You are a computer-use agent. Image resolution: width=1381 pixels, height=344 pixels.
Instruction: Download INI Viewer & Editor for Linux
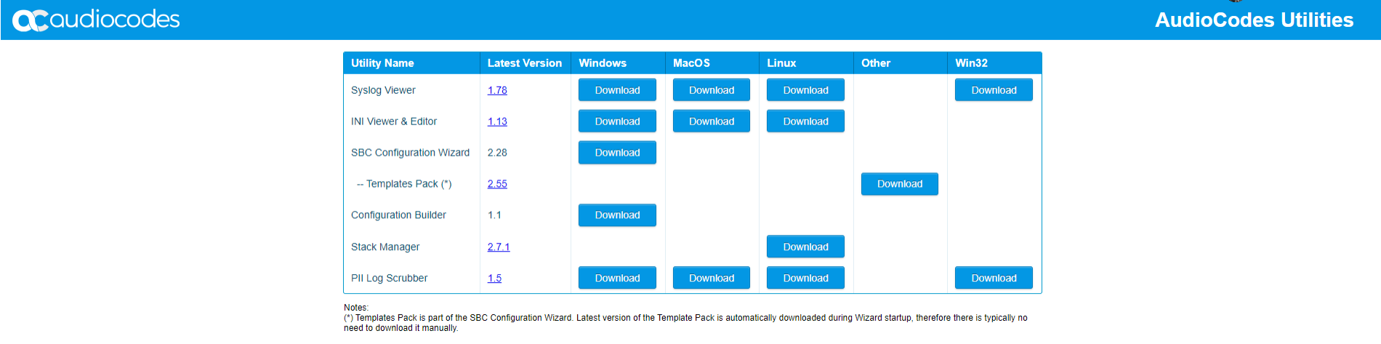pyautogui.click(x=805, y=121)
